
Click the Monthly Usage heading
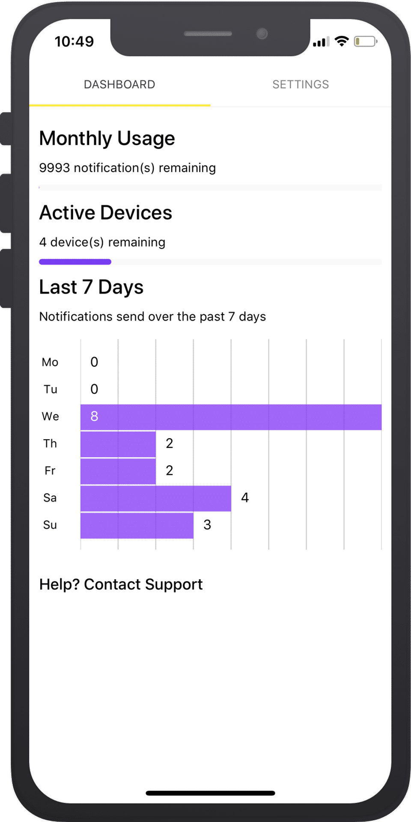107,139
